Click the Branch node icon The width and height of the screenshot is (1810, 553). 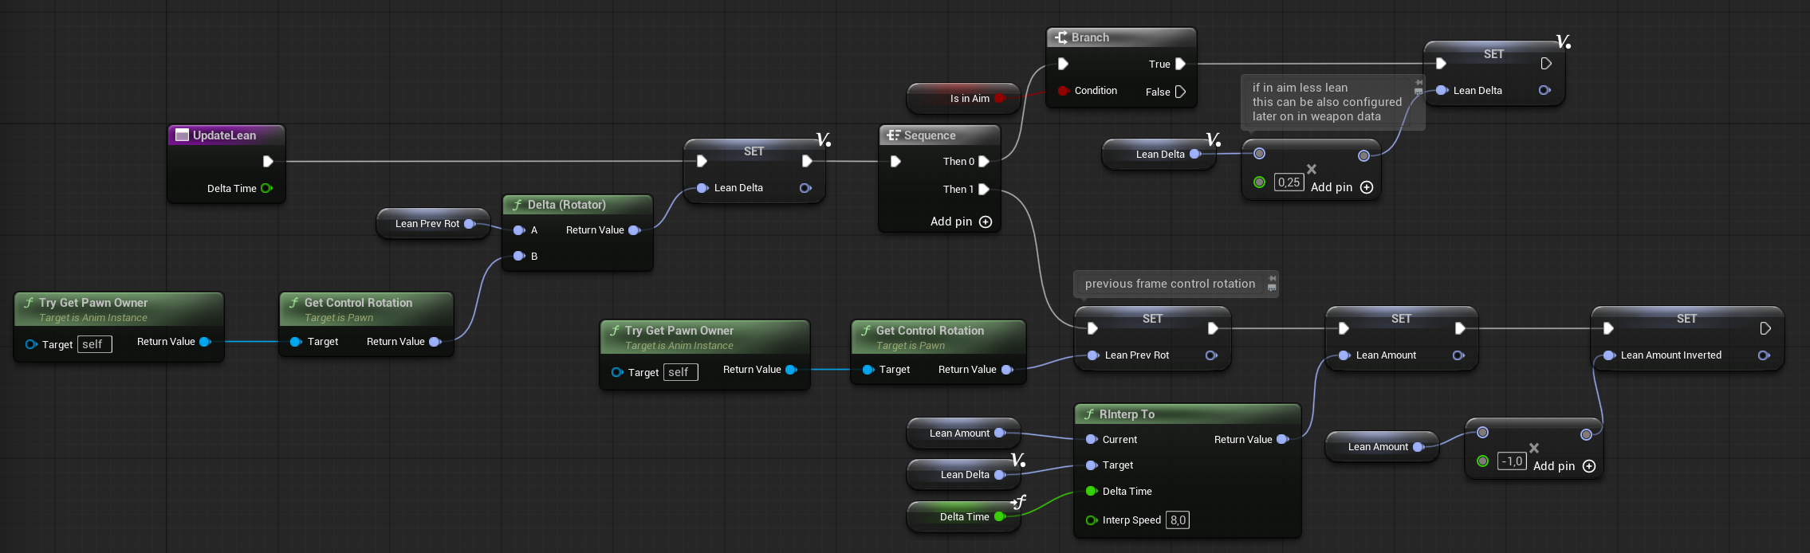[x=1060, y=37]
